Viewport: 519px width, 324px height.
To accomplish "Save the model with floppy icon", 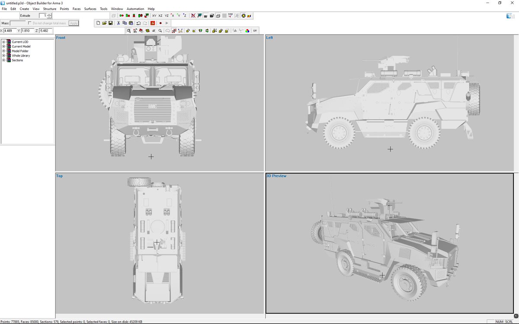I will [x=111, y=23].
